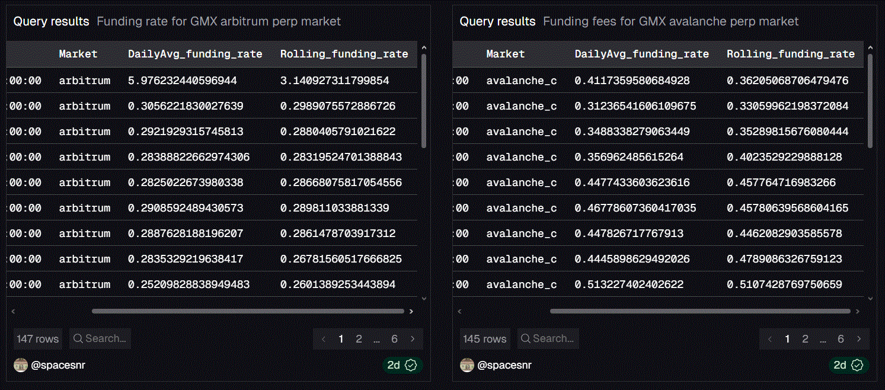Screen dimensions: 885x390
Task: Click scroll-left arrow of arbitrum table
Action: pos(13,311)
